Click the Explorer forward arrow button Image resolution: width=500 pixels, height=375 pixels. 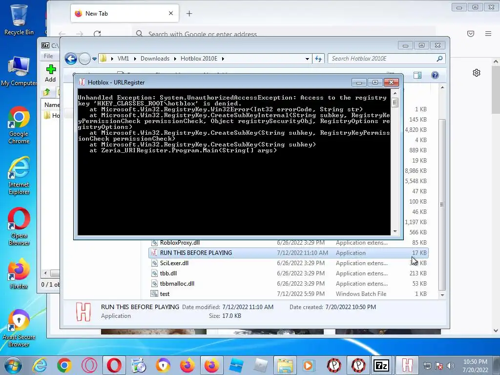84,59
